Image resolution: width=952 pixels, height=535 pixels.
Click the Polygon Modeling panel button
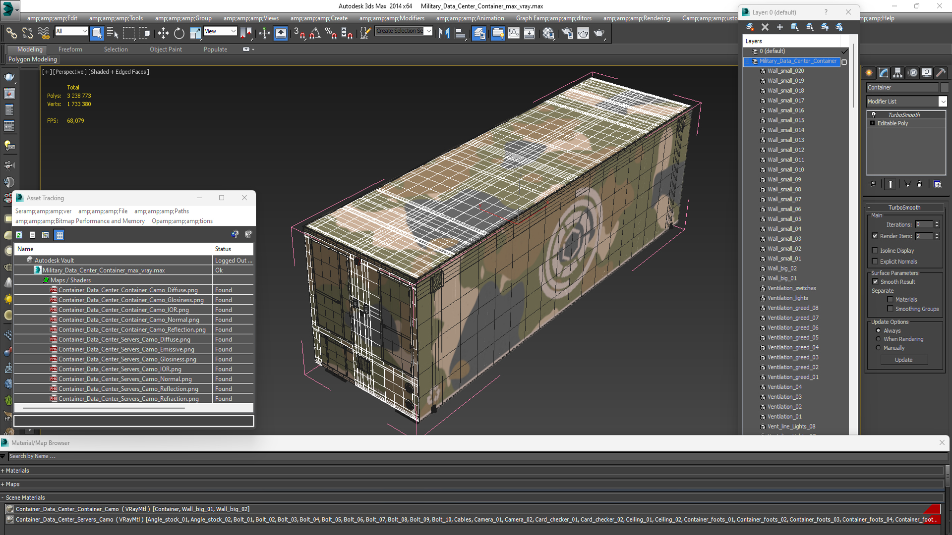[33, 59]
